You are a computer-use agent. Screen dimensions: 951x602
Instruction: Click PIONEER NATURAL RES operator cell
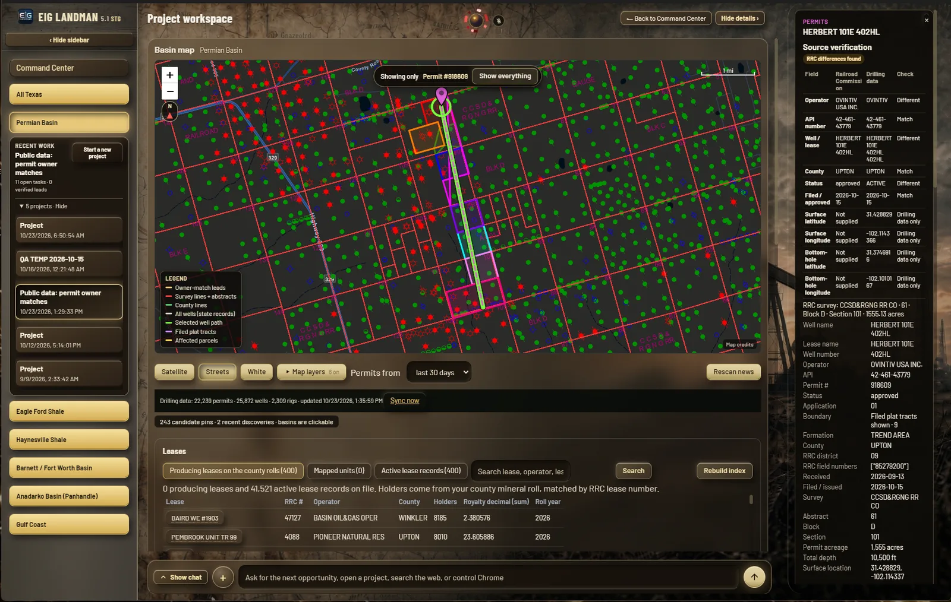coord(349,537)
